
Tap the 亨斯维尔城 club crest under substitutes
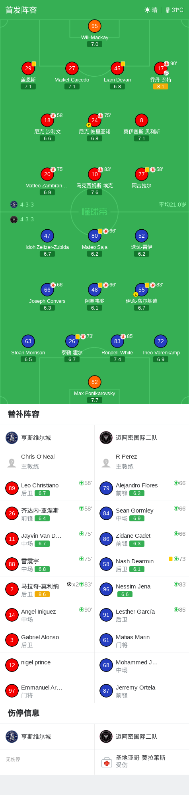(x=12, y=438)
